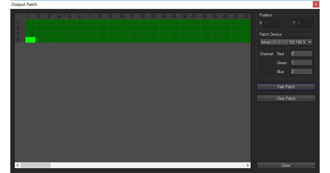This screenshot has width=330, height=173.
Task: Click the Clear Patch button
Action: click(286, 99)
